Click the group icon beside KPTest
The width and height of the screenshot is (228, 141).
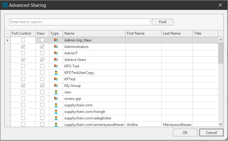56,79
